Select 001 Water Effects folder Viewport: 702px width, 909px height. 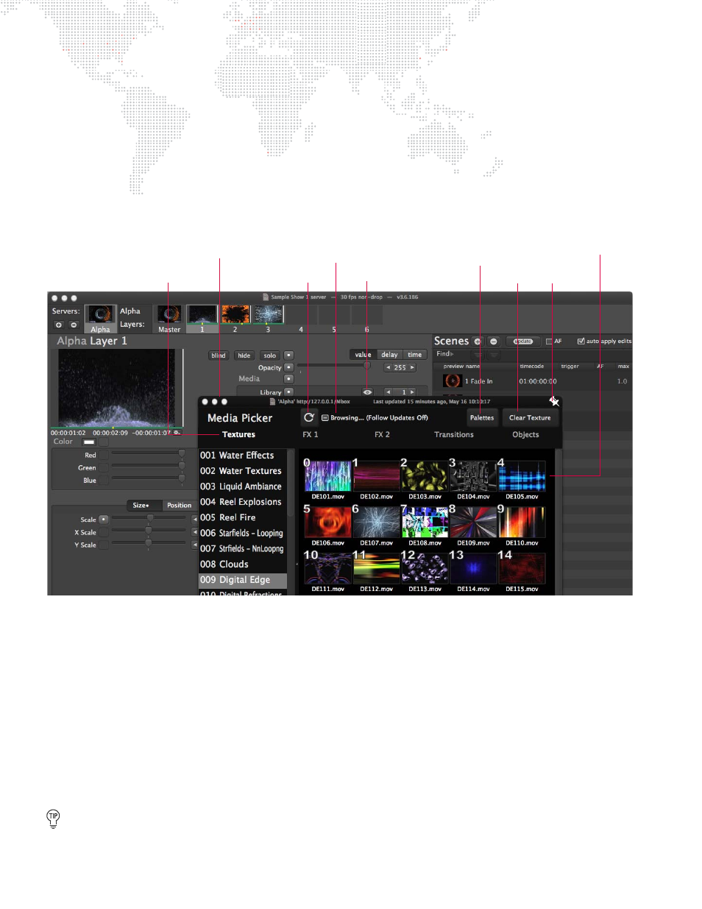[242, 456]
